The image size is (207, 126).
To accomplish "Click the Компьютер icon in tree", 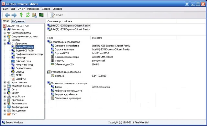I will pyautogui.click(x=9, y=29).
